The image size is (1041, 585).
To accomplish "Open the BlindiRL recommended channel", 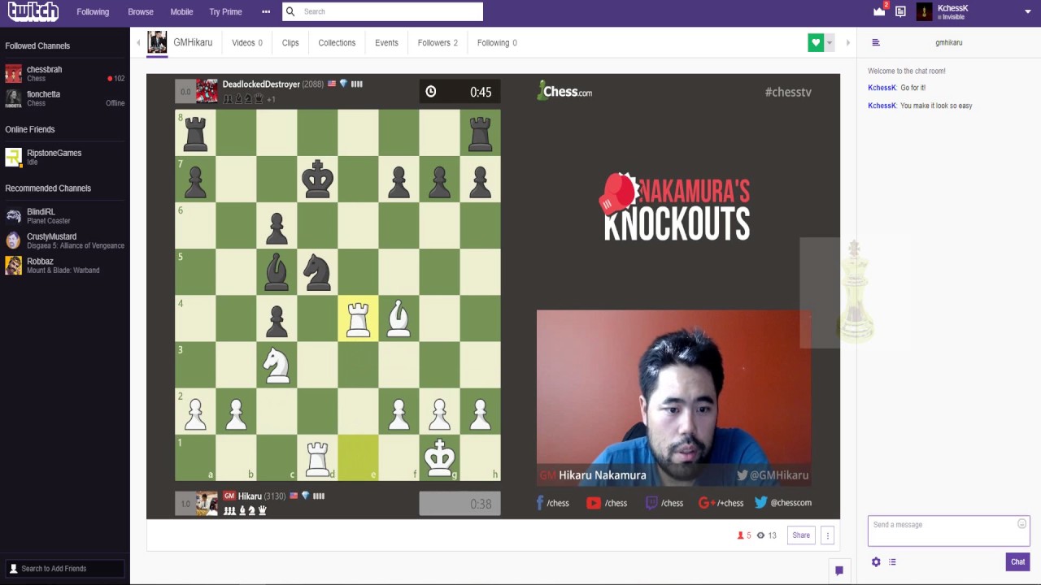I will [x=65, y=215].
